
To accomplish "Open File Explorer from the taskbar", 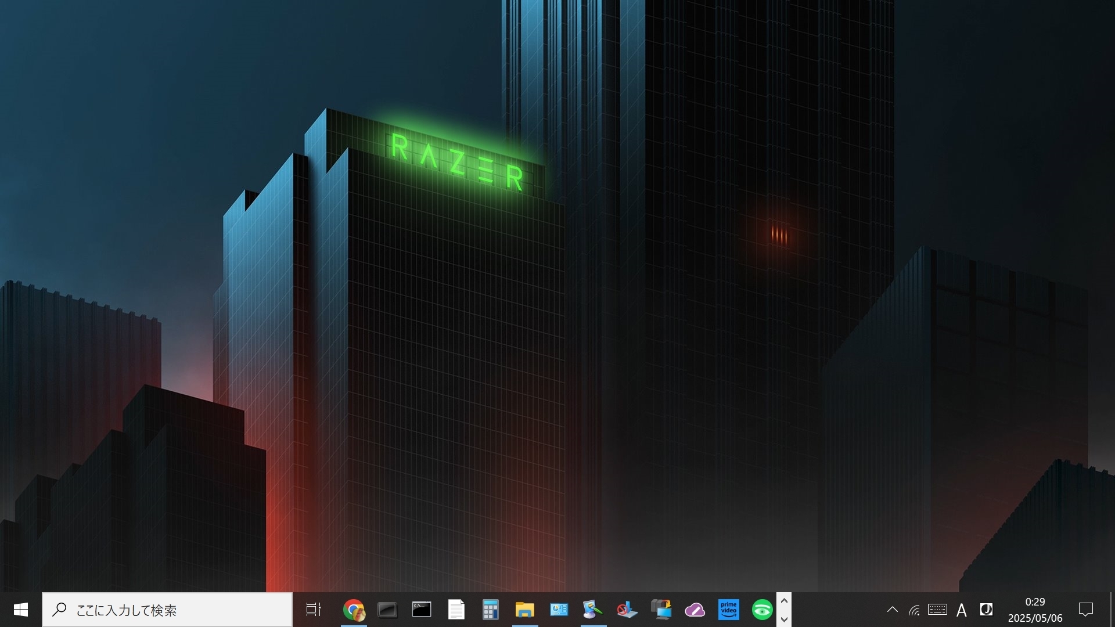I will pyautogui.click(x=524, y=610).
